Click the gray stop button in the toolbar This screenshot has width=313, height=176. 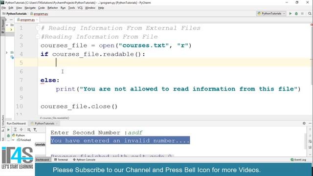pos(302,14)
